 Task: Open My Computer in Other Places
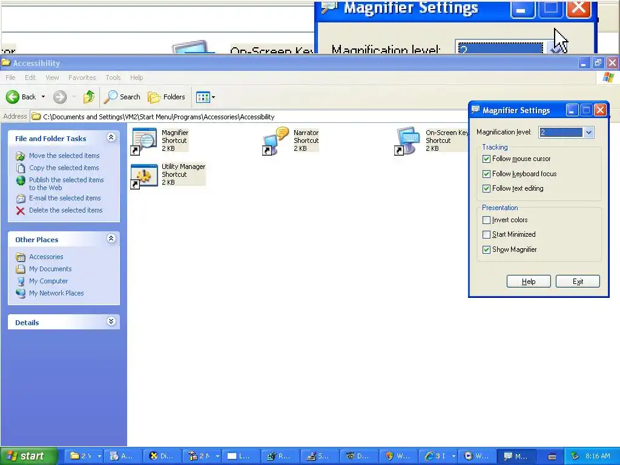tap(48, 281)
